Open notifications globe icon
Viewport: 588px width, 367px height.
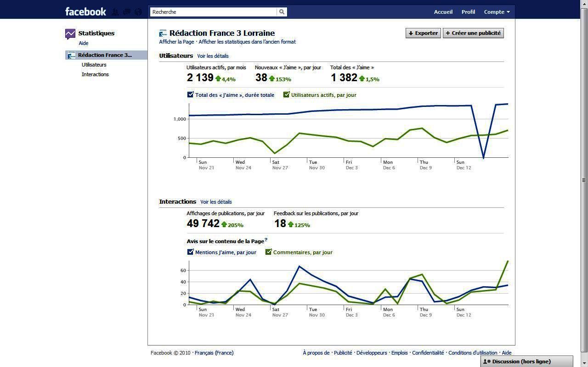[x=138, y=12]
